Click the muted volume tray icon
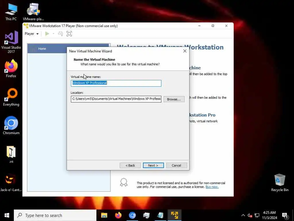 (250, 215)
